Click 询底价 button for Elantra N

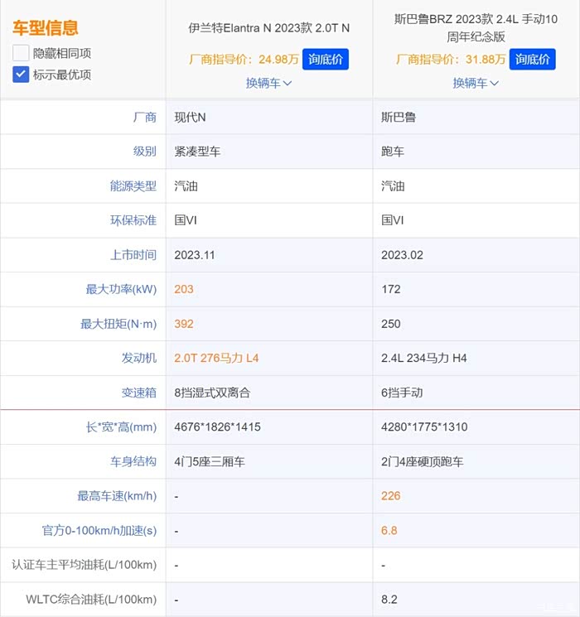(326, 60)
